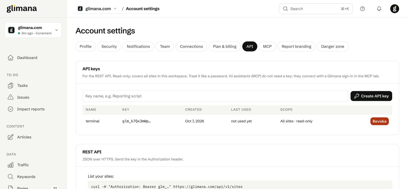Open Keywords in the sidebar

coord(33,177)
